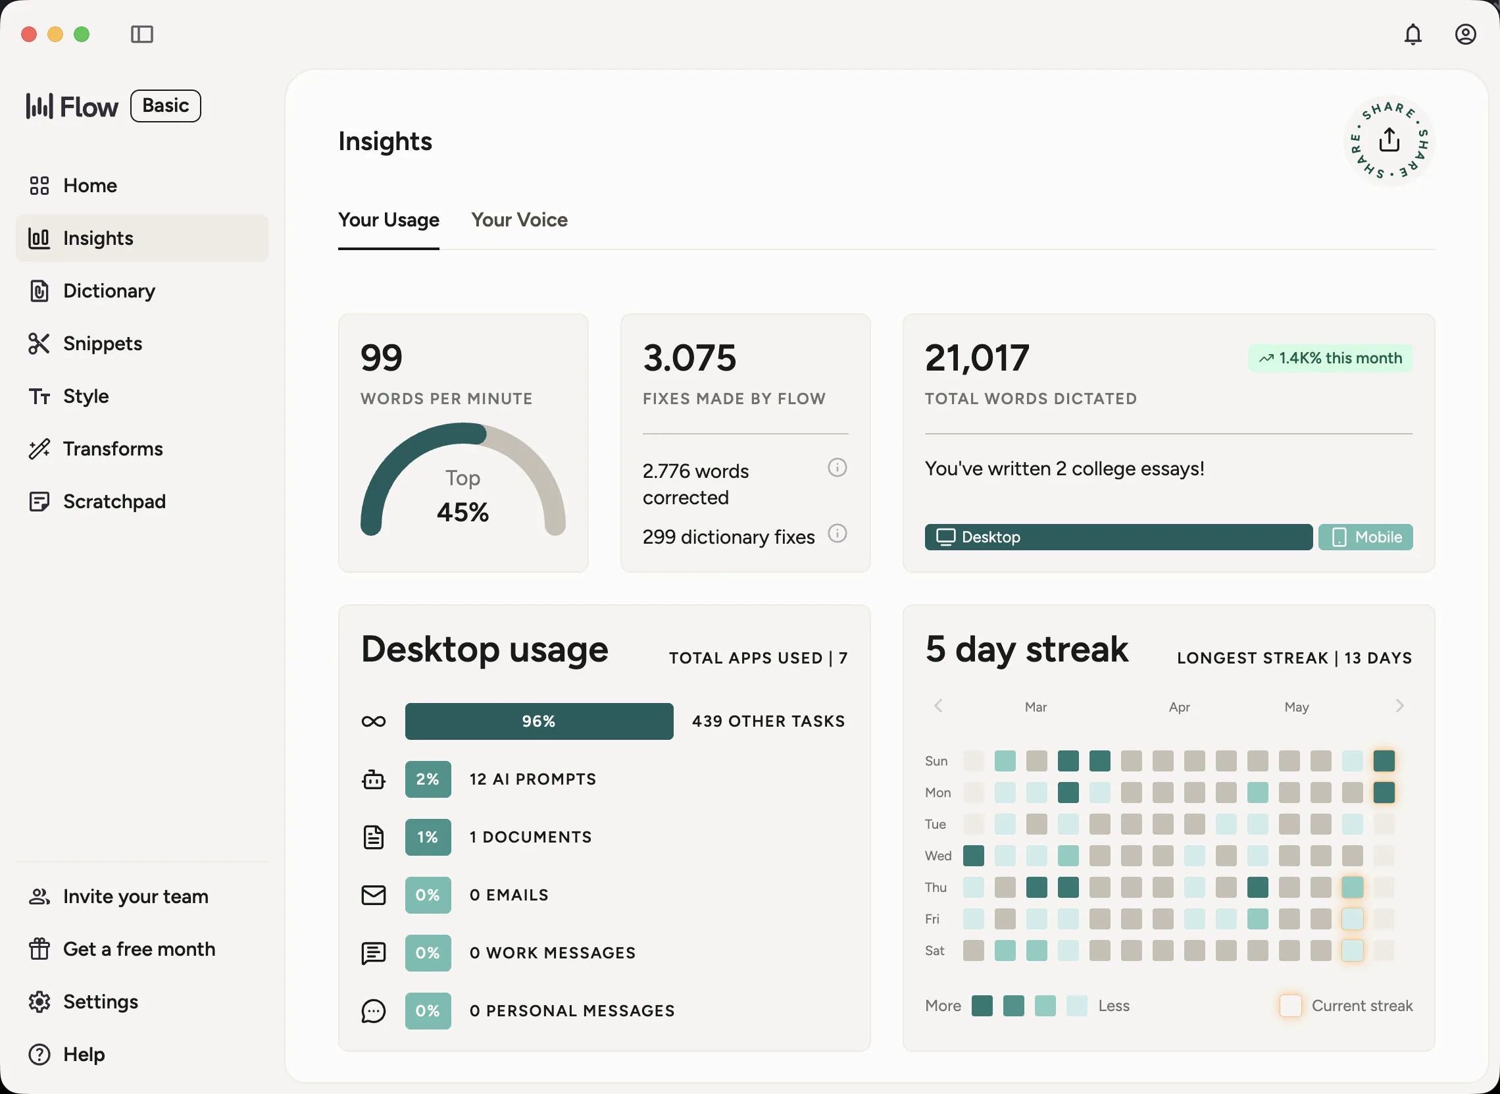Click LONGEST STREAK | 13 DAYS text
1500x1094 pixels.
[x=1294, y=658]
